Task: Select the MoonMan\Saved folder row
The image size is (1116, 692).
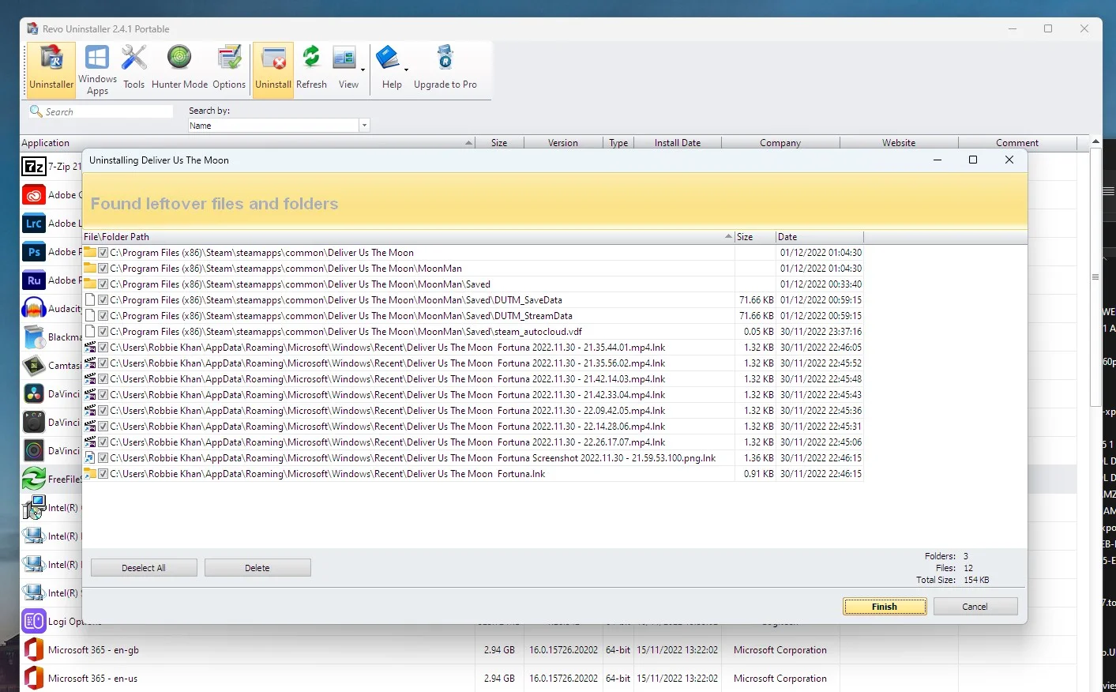Action: click(473, 284)
